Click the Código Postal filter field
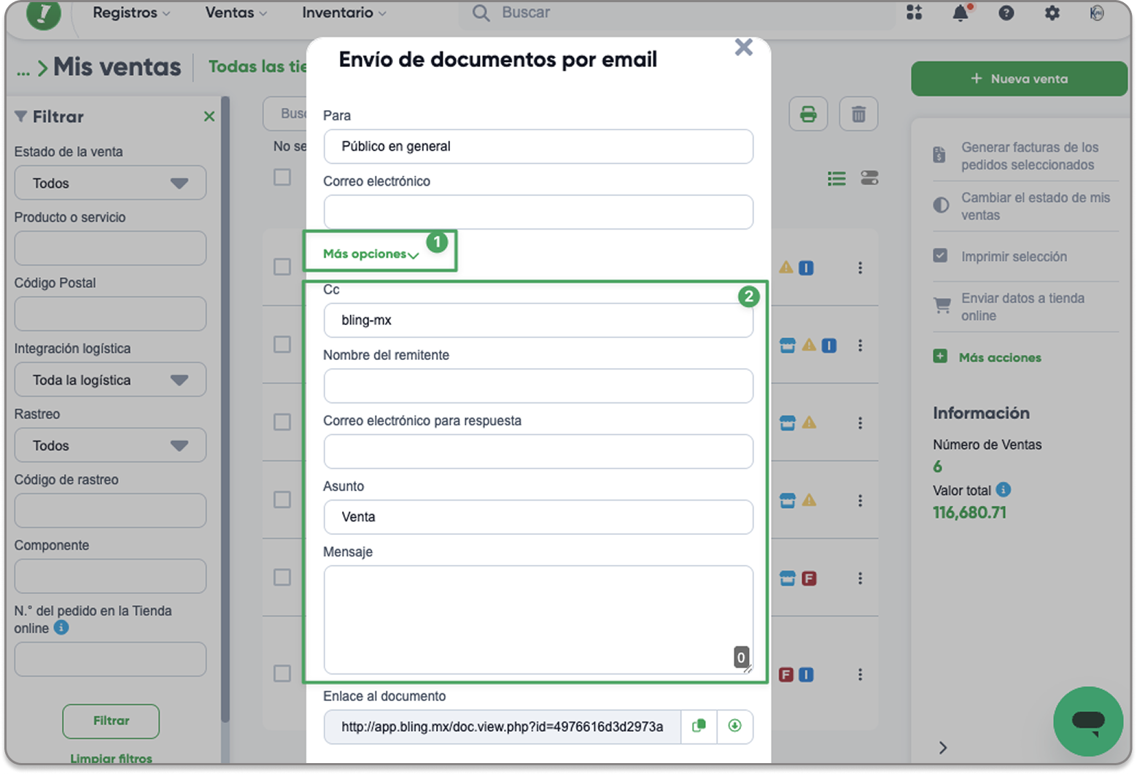1137x774 pixels. click(x=110, y=314)
